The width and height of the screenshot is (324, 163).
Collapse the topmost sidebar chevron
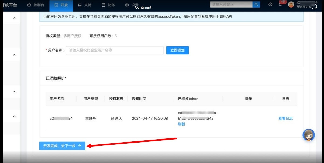click(x=15, y=18)
